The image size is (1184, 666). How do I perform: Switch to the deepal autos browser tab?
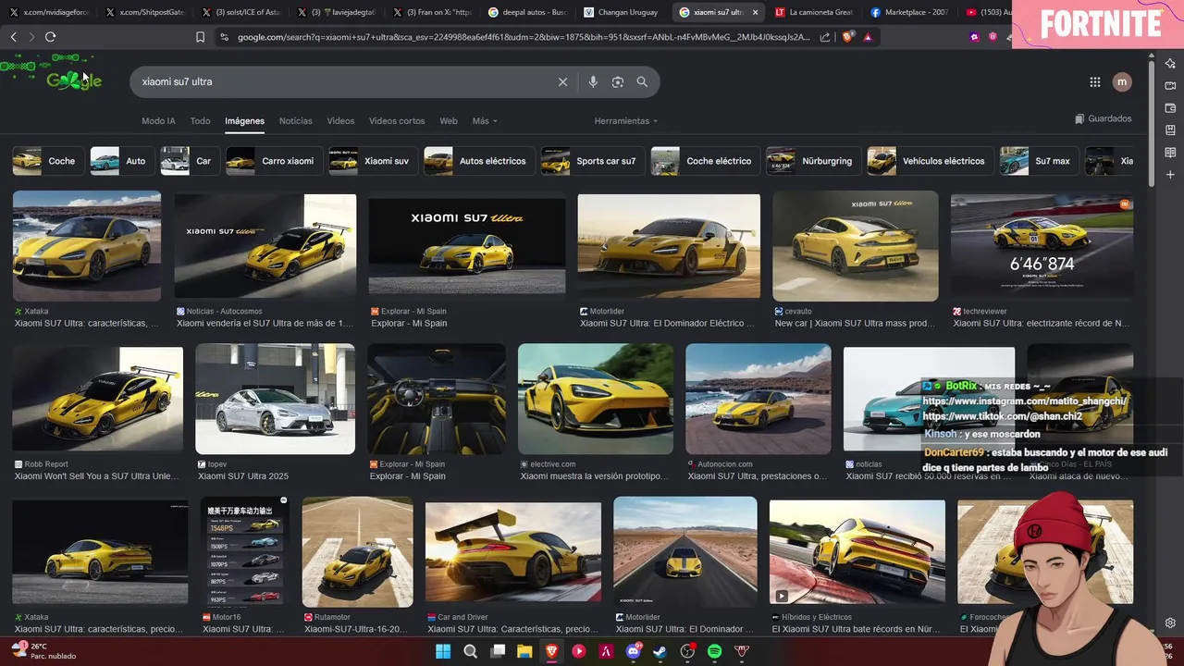[x=527, y=12]
